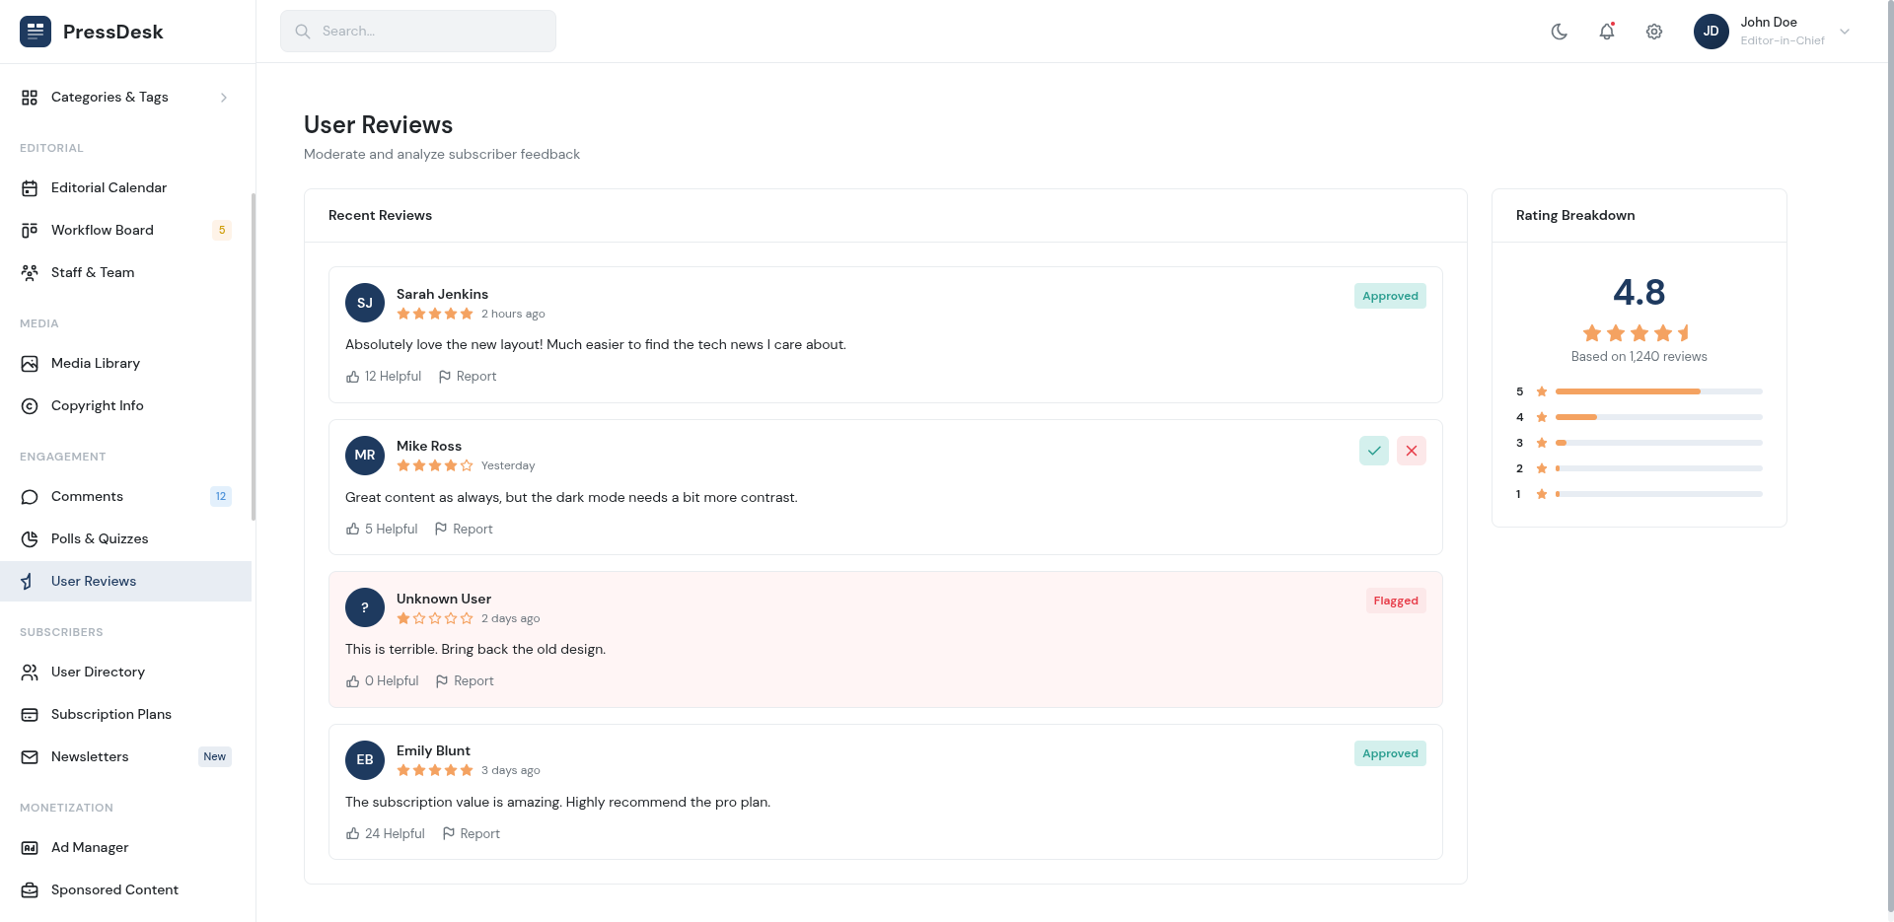Click the Search field in the top bar
The width and height of the screenshot is (1894, 922).
point(417,31)
